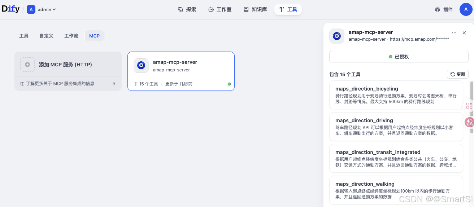This screenshot has width=474, height=207.
Task: Open the 插件 plugins page
Action: point(444,10)
